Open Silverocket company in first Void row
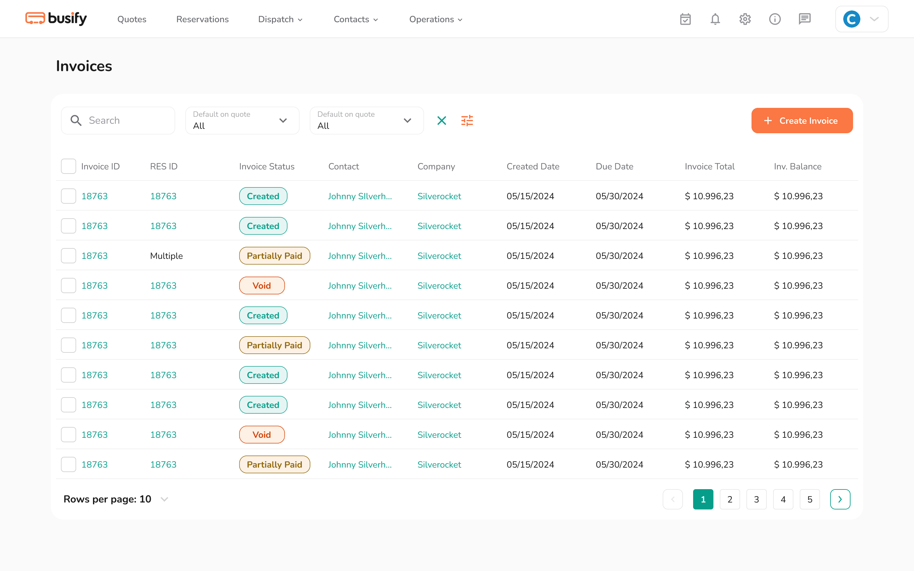Image resolution: width=914 pixels, height=571 pixels. click(x=439, y=285)
